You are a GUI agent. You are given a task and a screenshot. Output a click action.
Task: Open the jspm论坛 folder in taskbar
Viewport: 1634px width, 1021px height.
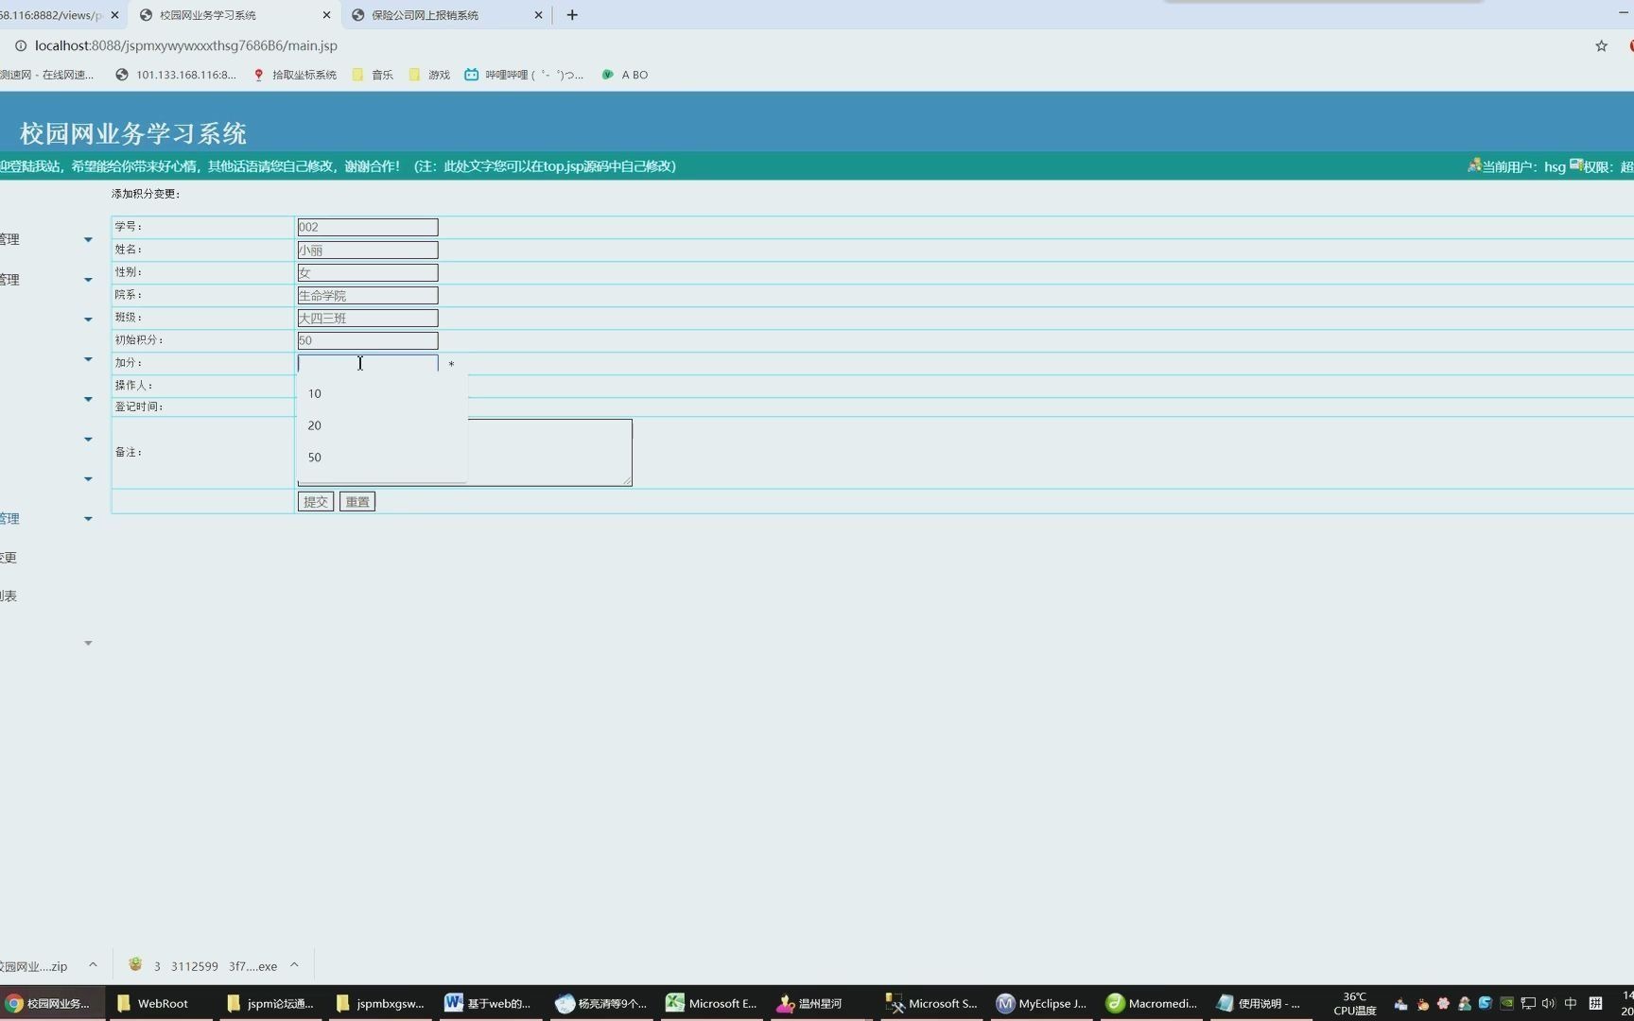point(271,1003)
